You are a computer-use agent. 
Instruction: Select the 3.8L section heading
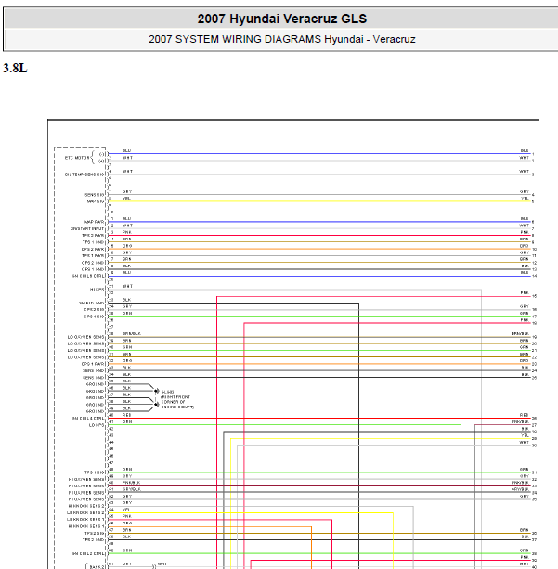pos(15,68)
